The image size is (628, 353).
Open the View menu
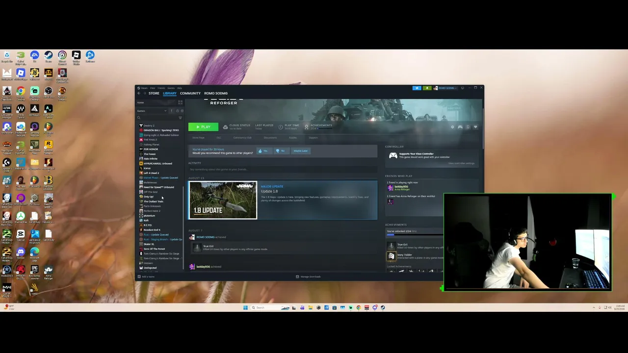coord(153,88)
